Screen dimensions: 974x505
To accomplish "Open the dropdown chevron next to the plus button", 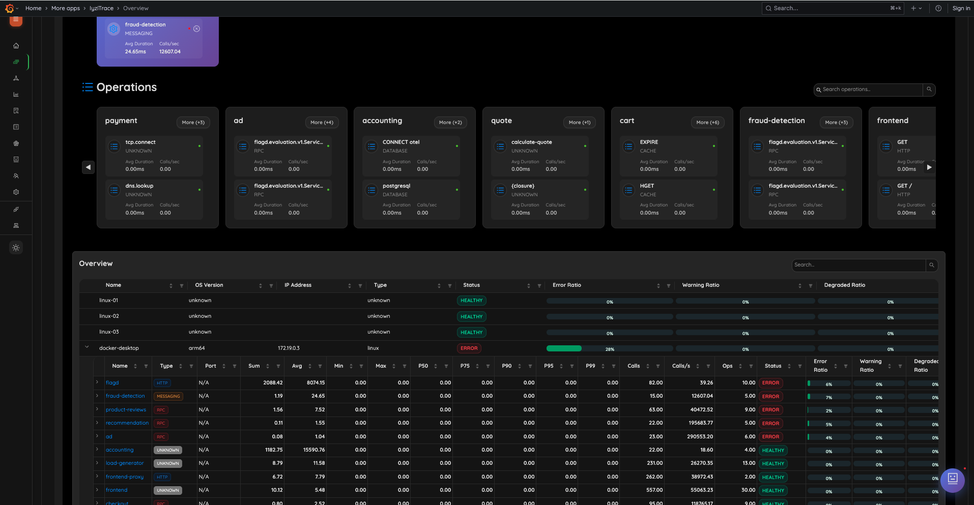I will point(921,8).
